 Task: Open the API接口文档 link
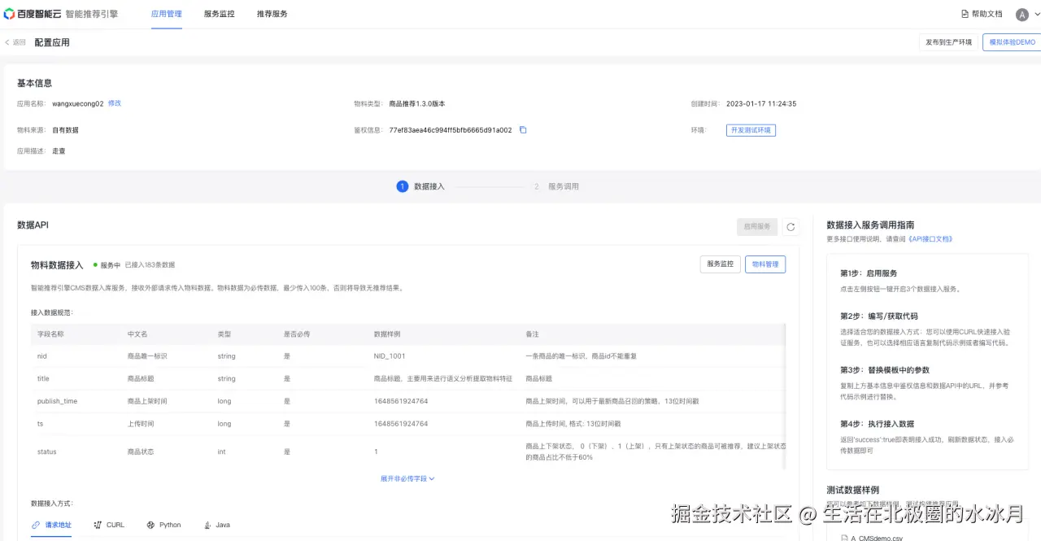click(x=930, y=239)
